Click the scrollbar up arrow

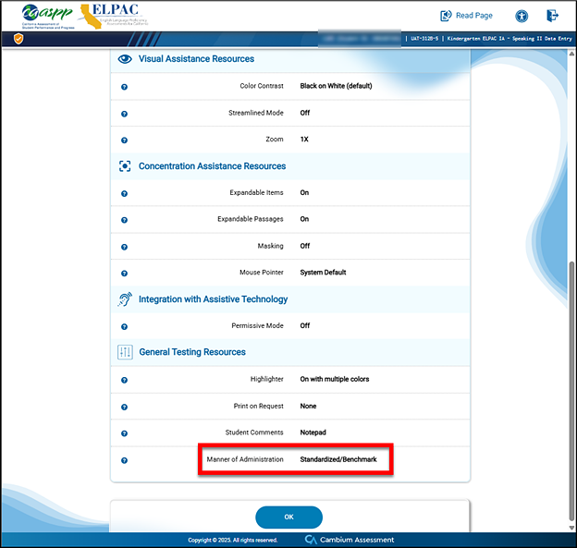(x=571, y=54)
